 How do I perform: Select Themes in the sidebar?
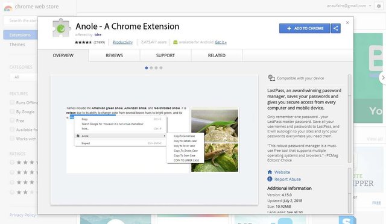click(17, 45)
